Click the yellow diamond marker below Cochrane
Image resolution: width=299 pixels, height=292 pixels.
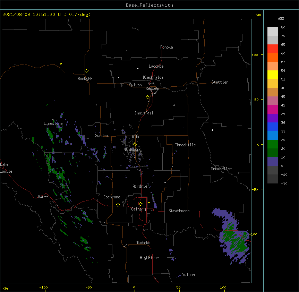point(118,205)
